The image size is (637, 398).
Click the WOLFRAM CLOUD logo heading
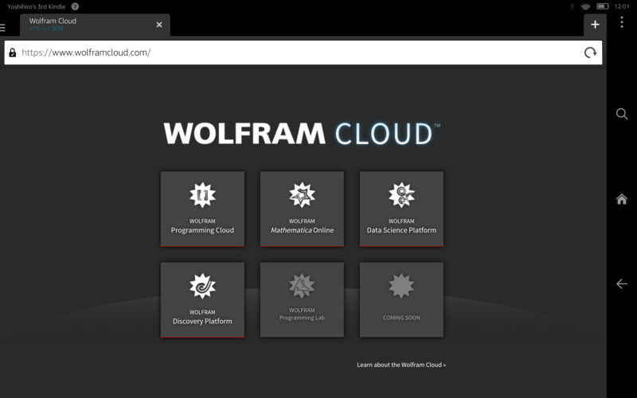click(x=302, y=133)
